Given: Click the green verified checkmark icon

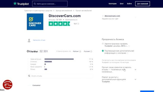Looking at the screenshot, I should point(103,51).
